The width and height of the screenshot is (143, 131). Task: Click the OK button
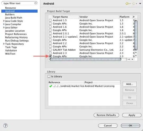130,125
